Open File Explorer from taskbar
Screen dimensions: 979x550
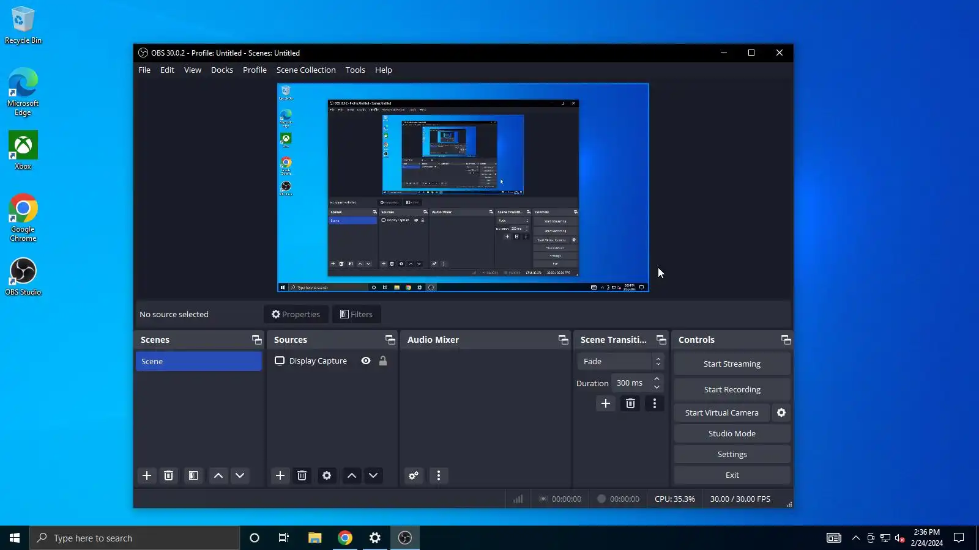315,538
